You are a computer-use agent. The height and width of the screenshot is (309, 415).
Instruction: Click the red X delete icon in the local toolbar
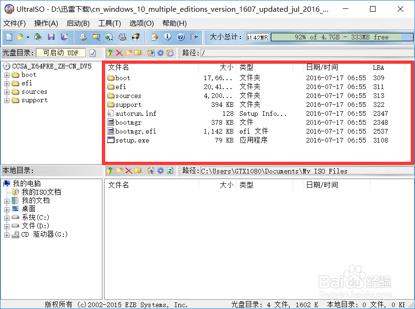pos(129,171)
